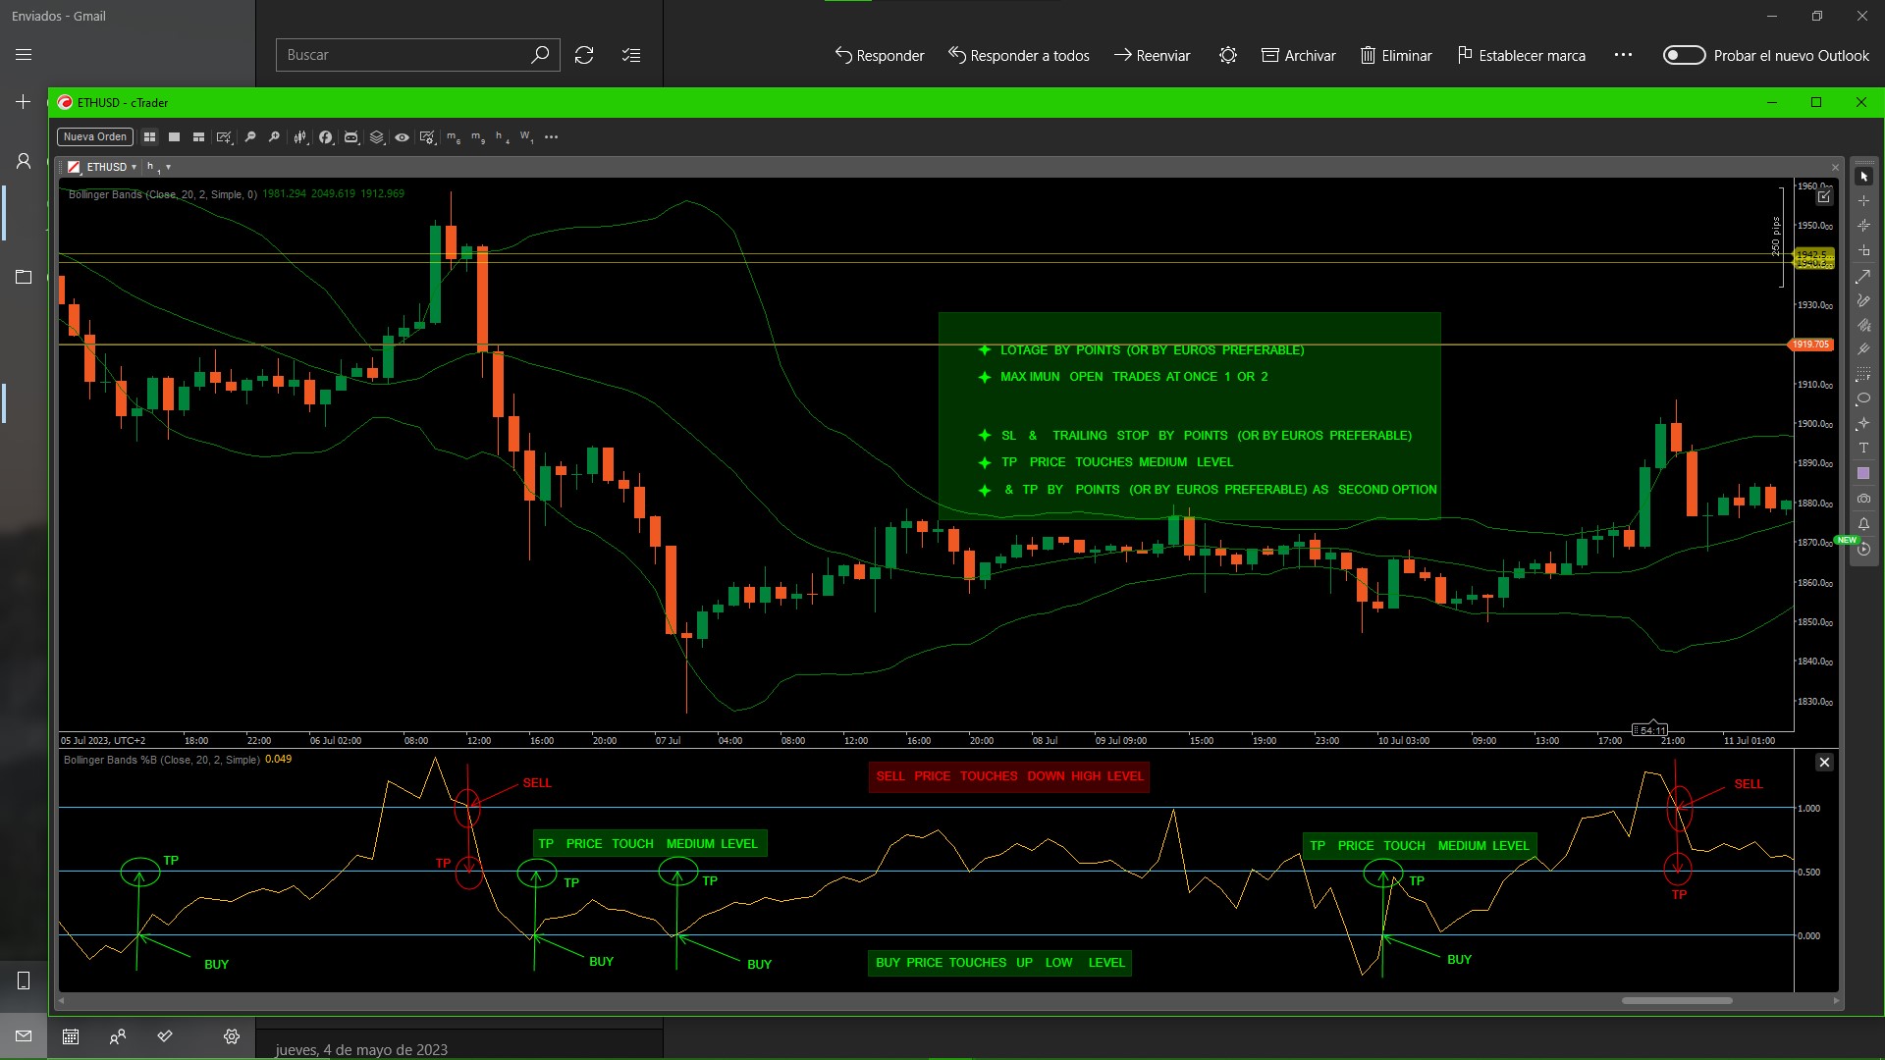Switch to m9 timeframe
This screenshot has width=1885, height=1060.
[478, 137]
